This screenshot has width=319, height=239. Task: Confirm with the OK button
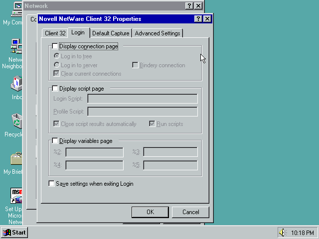point(150,212)
